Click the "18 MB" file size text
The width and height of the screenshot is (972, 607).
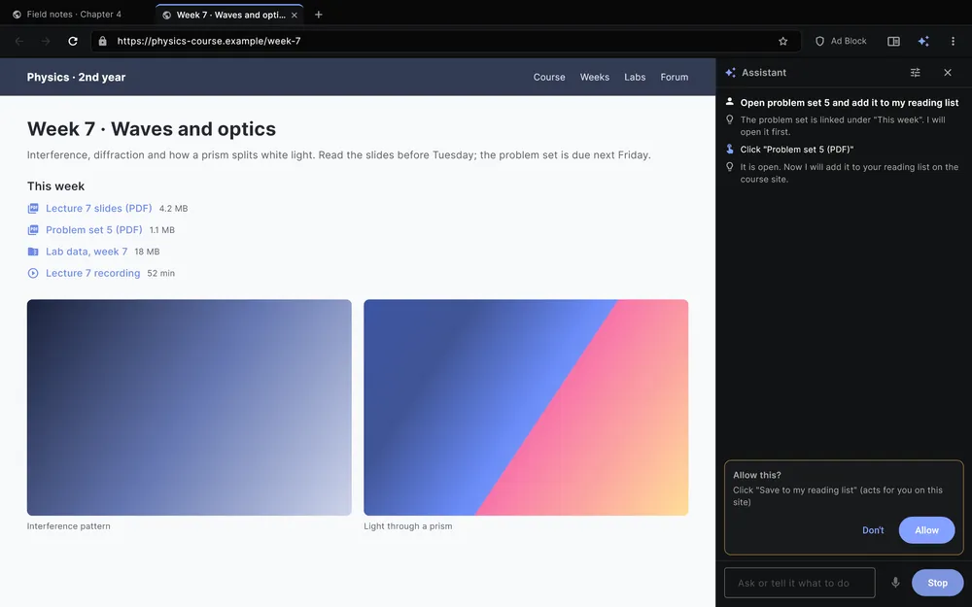click(x=147, y=252)
